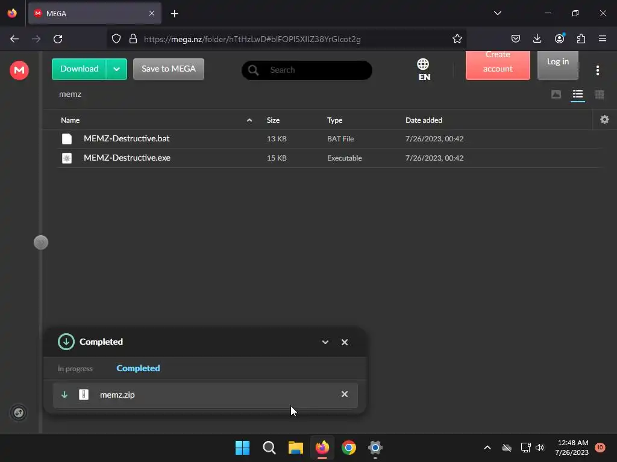Switch to Completed transfers tab
The image size is (617, 462).
(x=138, y=368)
